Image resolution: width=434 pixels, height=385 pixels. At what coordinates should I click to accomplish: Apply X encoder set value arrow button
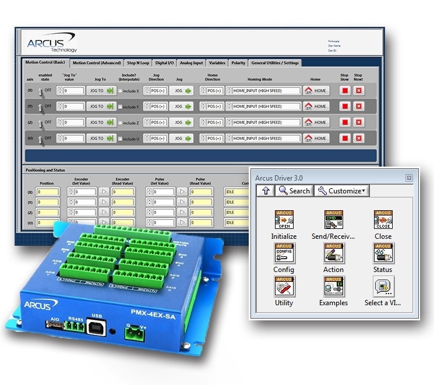click(104, 192)
